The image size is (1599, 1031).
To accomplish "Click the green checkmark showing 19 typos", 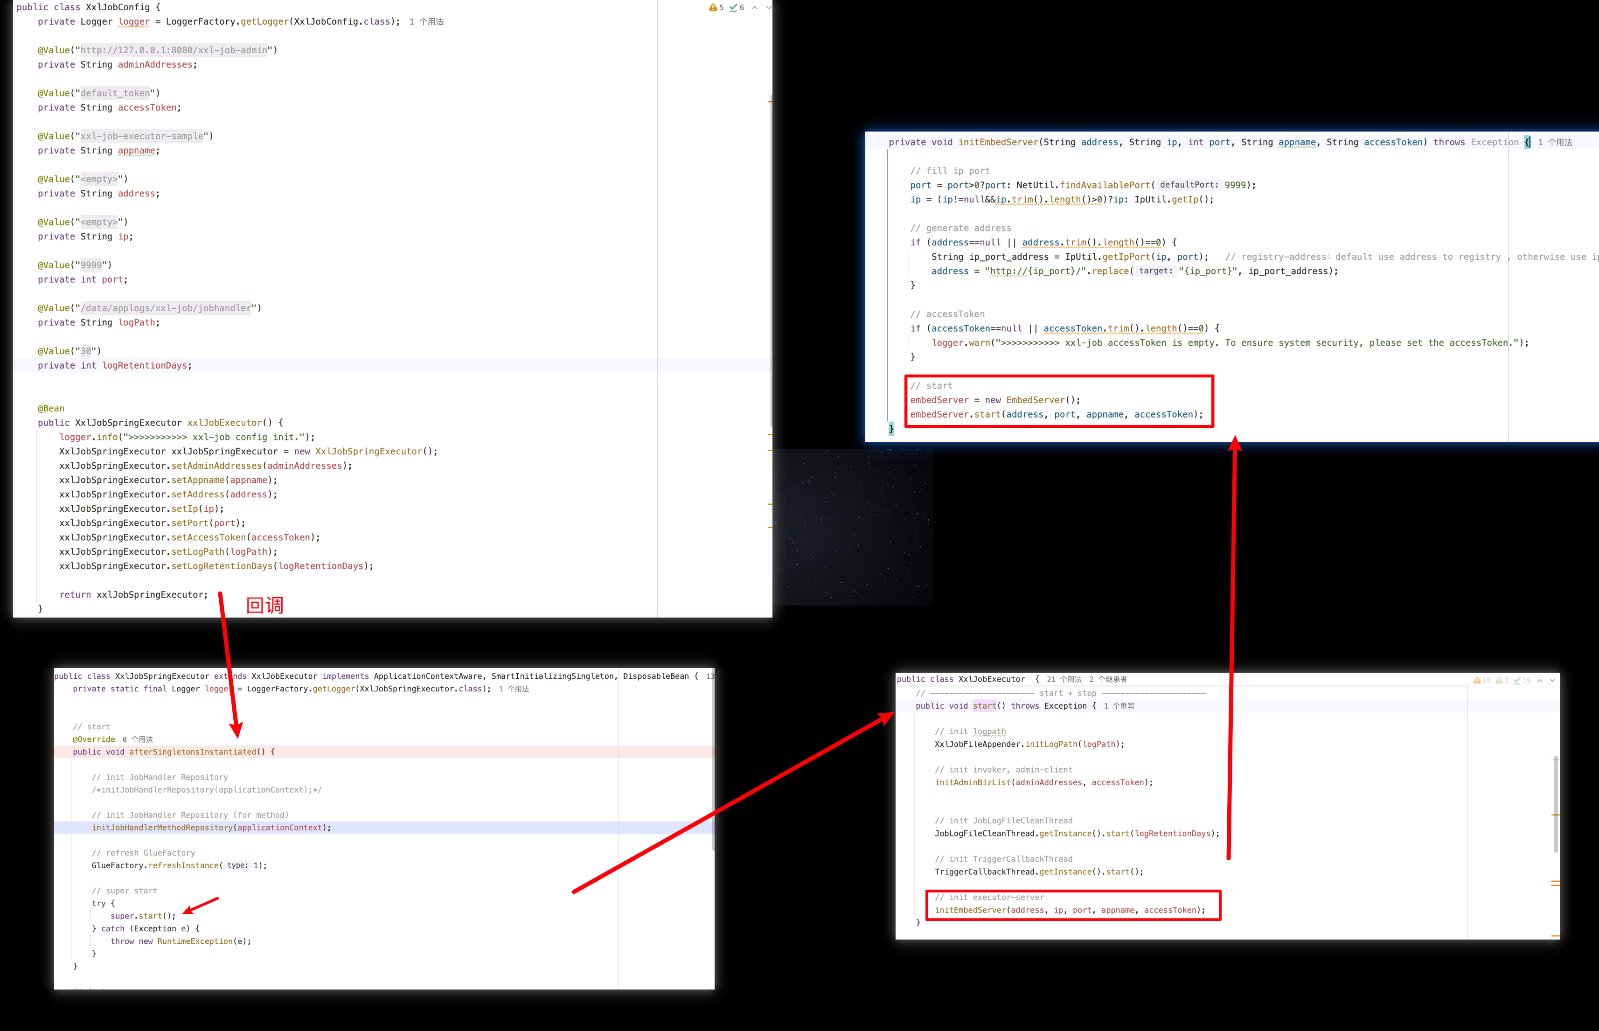I will point(1518,680).
